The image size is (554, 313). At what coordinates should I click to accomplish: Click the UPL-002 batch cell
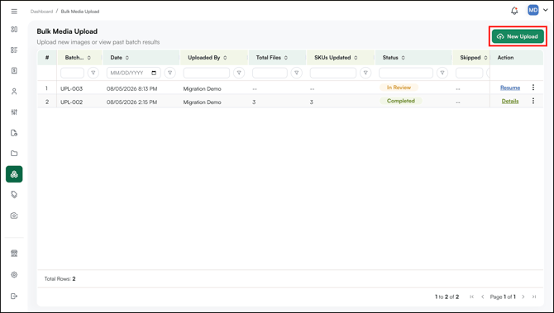(x=71, y=102)
